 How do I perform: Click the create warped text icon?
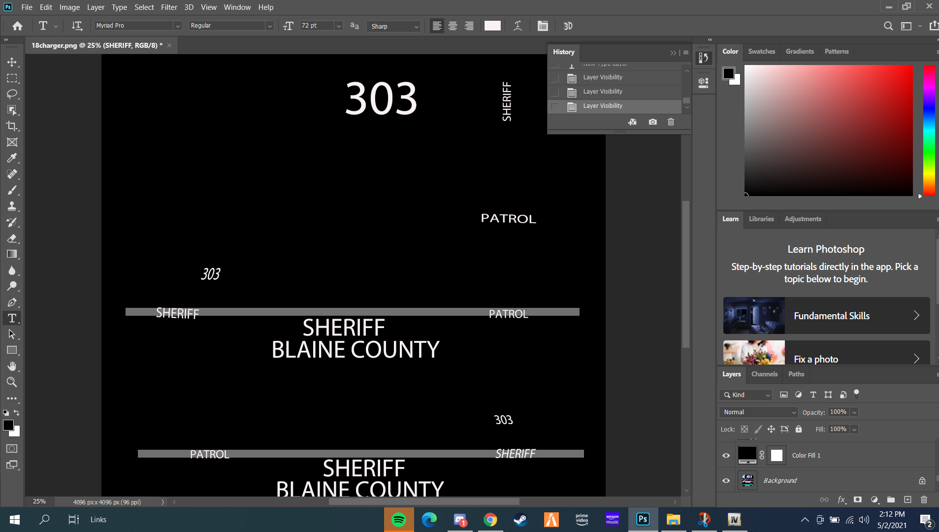518,26
